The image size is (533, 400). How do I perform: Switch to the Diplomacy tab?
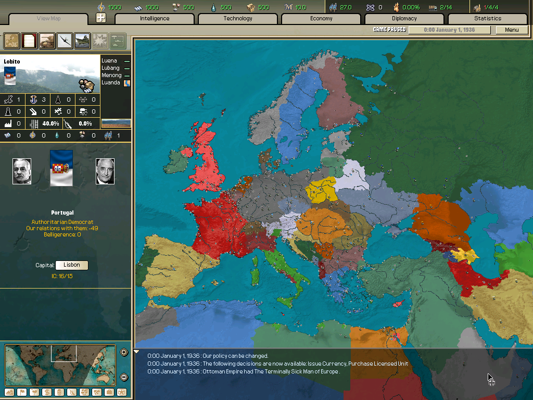point(405,18)
